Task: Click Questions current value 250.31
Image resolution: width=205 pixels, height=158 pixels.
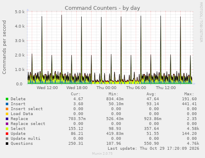Action: (76, 144)
